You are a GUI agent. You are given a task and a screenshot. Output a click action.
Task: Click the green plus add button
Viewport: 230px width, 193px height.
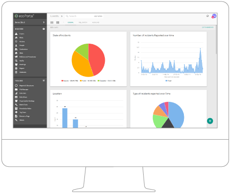point(210,121)
